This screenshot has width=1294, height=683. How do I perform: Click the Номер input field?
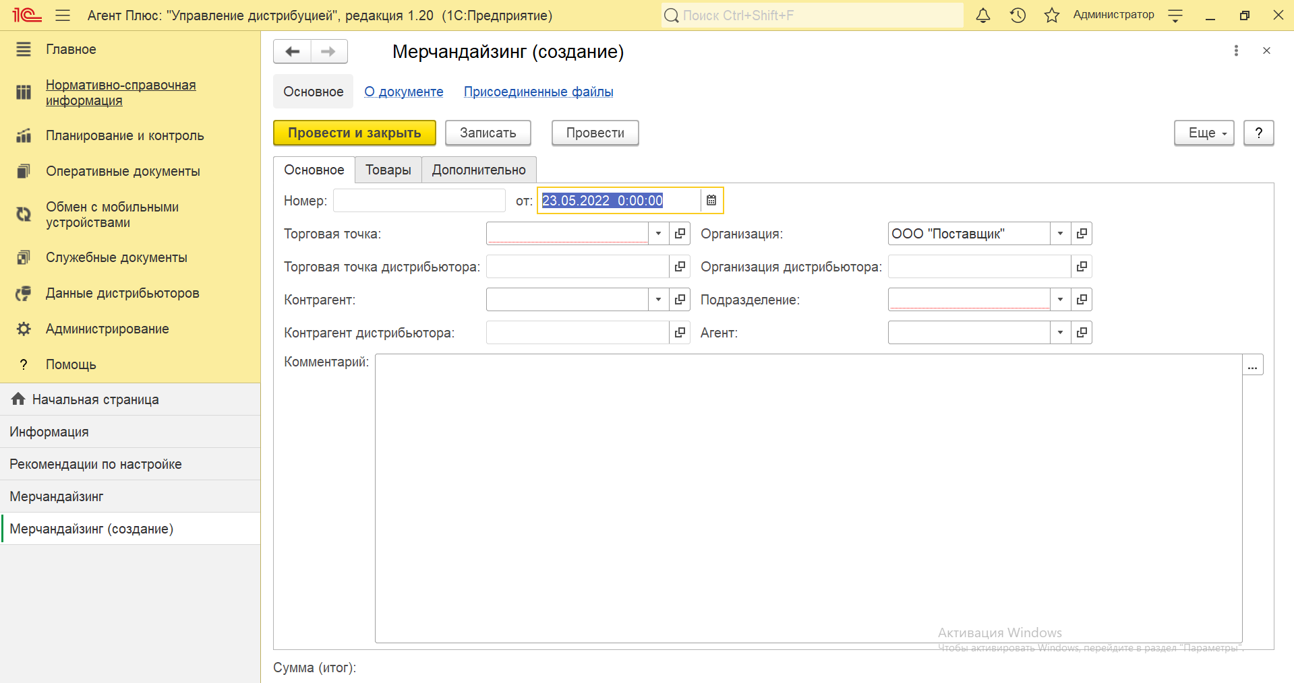coord(419,200)
